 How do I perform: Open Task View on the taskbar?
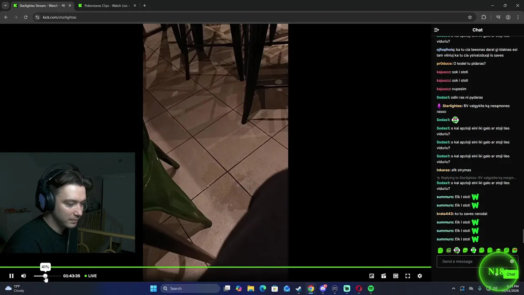tap(227, 288)
